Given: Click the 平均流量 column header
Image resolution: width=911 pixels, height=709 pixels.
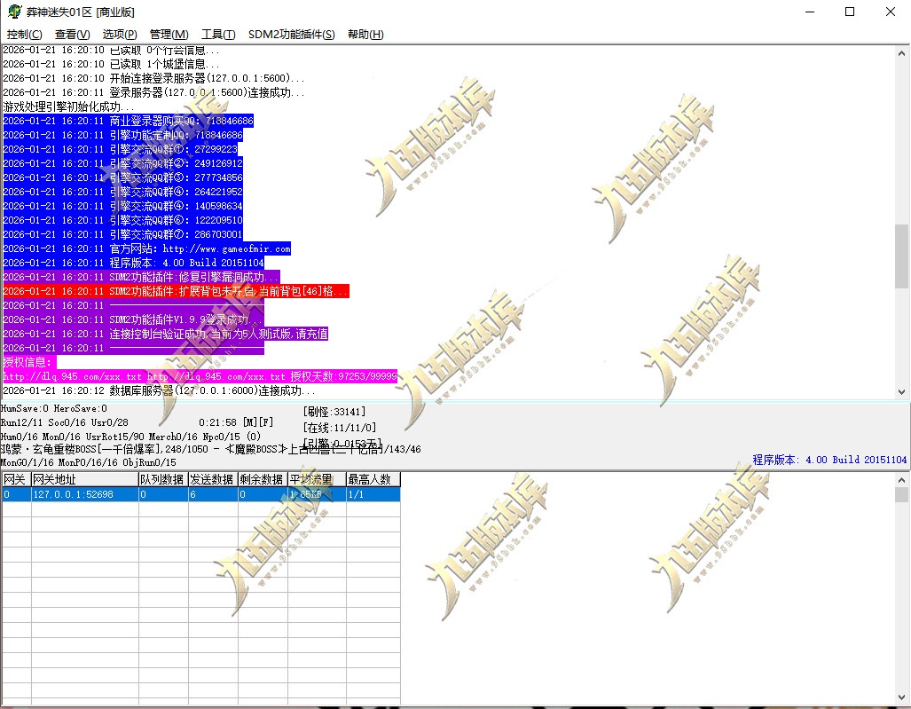Looking at the screenshot, I should [317, 479].
